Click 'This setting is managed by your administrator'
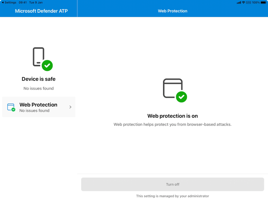The width and height of the screenshot is (268, 201). pos(173,196)
